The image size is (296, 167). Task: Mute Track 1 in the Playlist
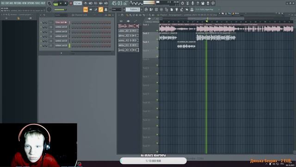[157, 31]
